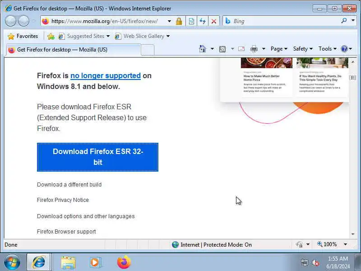The height and width of the screenshot is (271, 361).
Task: Open the Firefox Privacy Notice link
Action: pyautogui.click(x=63, y=200)
